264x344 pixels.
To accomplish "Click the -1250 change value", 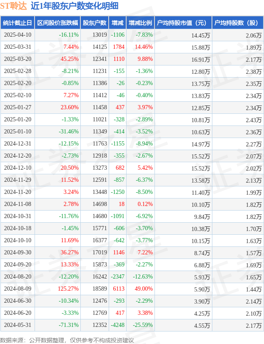I will tap(118, 192).
